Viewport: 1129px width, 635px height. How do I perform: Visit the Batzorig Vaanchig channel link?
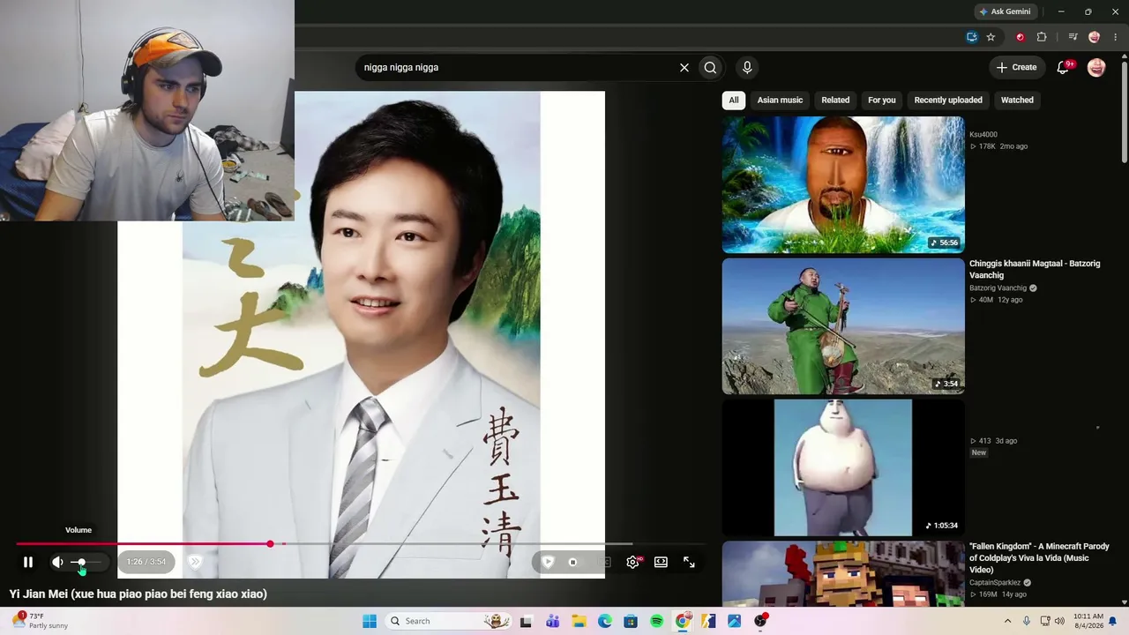pos(998,288)
